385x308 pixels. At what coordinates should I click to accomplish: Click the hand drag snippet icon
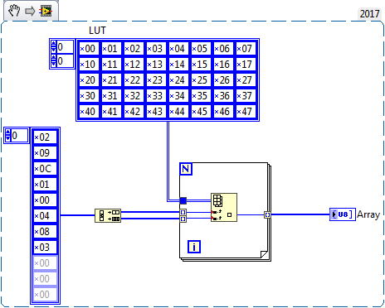click(x=14, y=12)
